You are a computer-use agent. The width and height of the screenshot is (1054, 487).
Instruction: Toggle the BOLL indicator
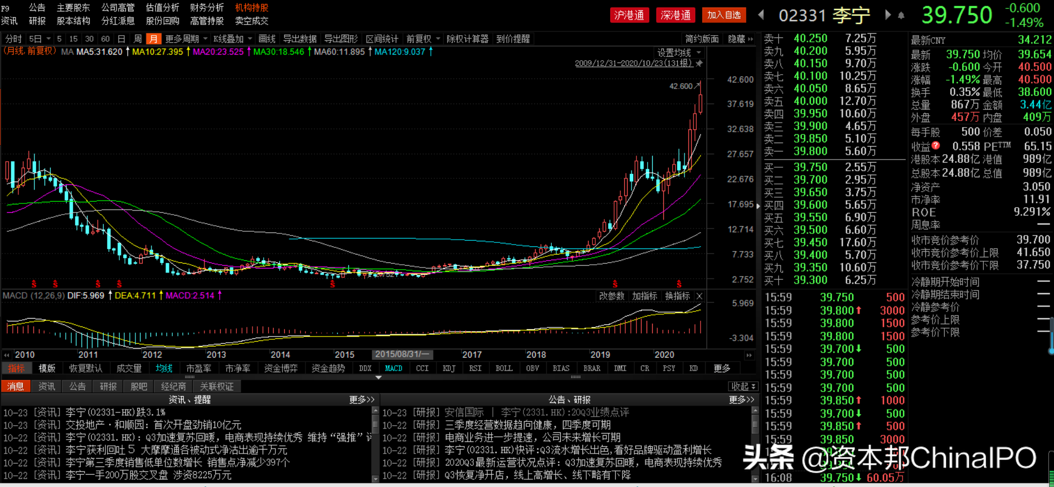coord(504,368)
